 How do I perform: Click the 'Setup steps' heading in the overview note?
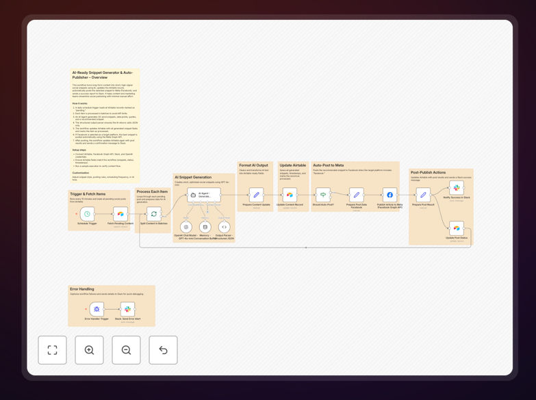click(79, 150)
